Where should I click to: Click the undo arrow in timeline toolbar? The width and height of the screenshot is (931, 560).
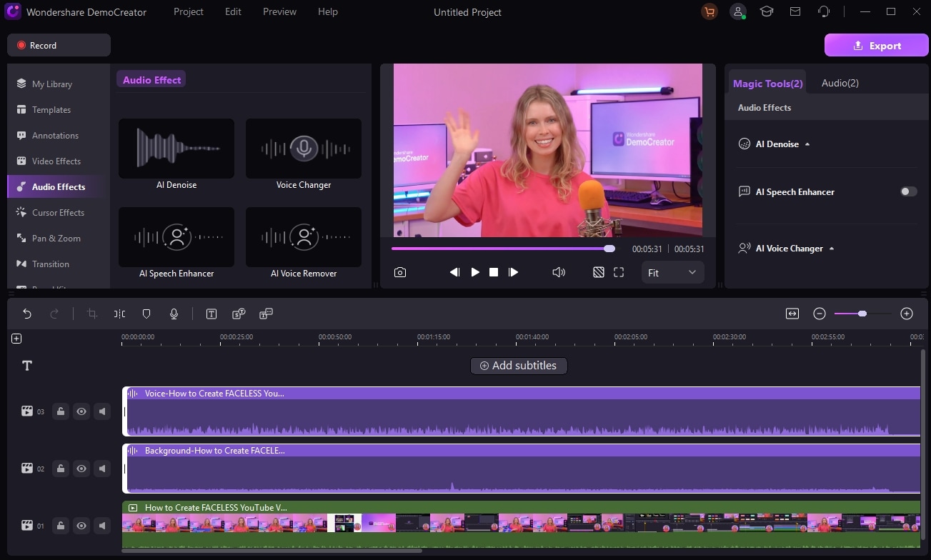(27, 314)
